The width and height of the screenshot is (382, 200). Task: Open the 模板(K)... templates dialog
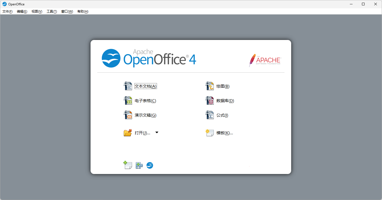point(219,133)
